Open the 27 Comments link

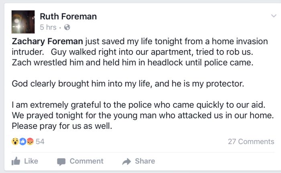(x=251, y=141)
